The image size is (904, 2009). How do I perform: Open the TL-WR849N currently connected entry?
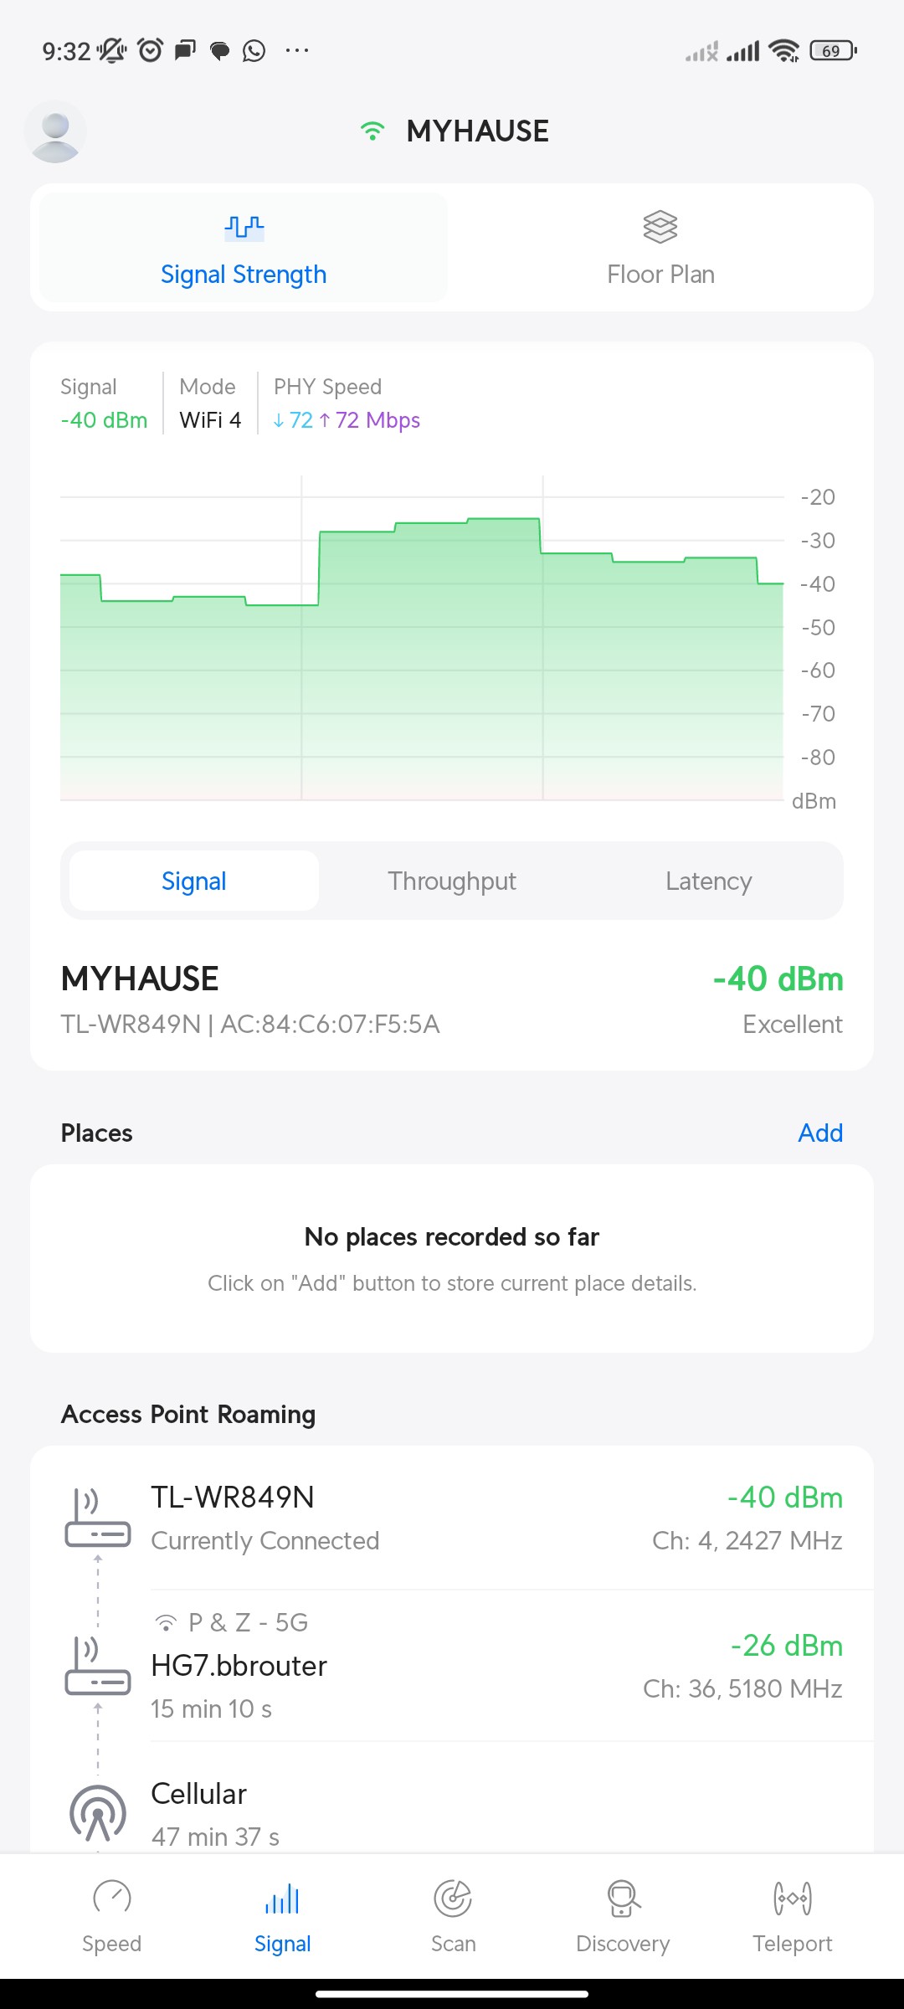coord(494,1518)
